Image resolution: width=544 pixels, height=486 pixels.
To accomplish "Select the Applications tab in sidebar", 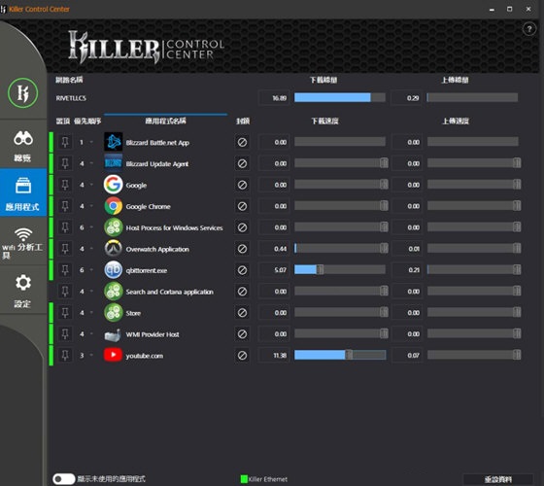I will [x=23, y=192].
